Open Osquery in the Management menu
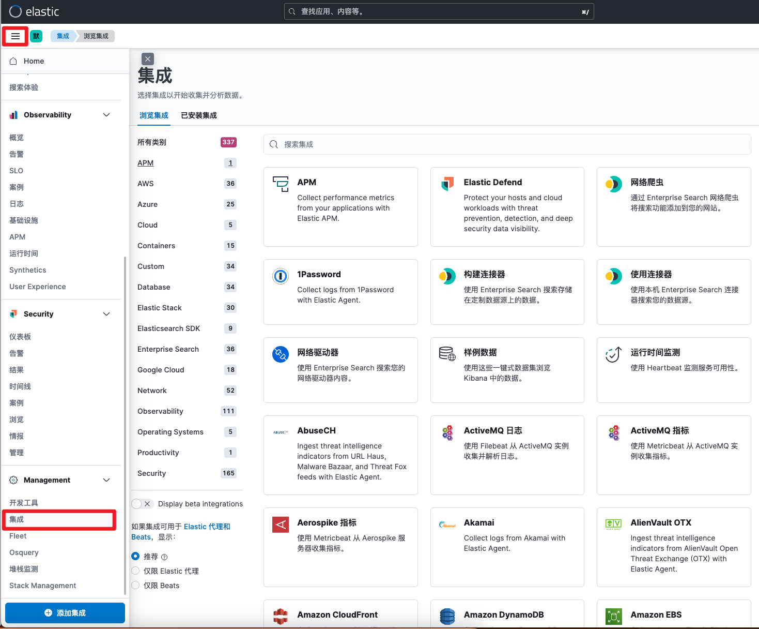Image resolution: width=759 pixels, height=629 pixels. coord(24,552)
